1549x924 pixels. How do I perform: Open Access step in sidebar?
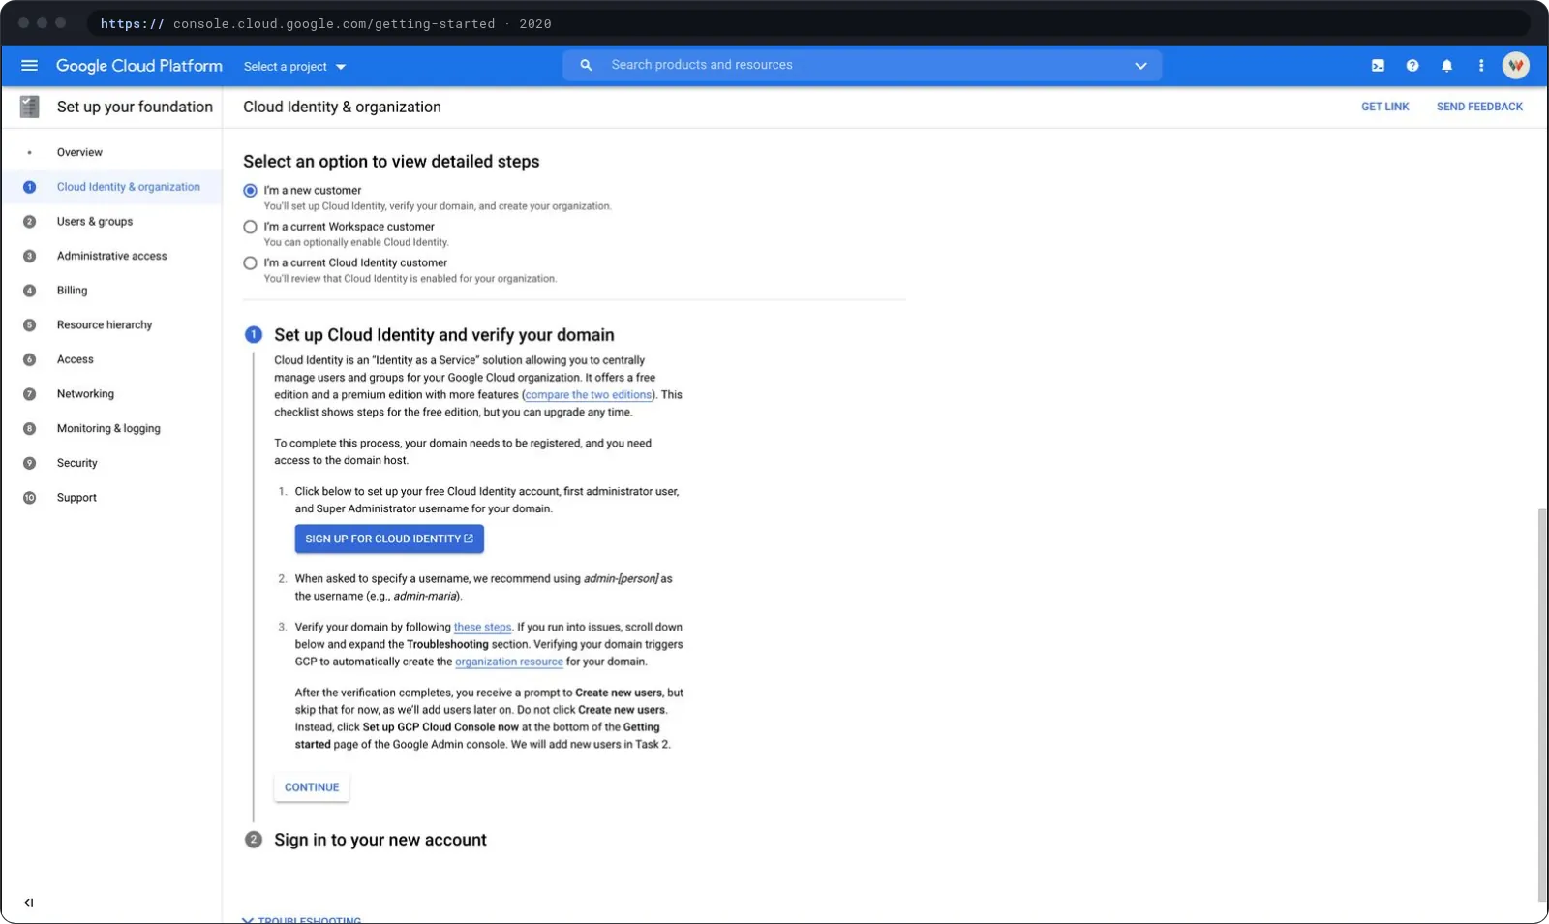coord(76,359)
